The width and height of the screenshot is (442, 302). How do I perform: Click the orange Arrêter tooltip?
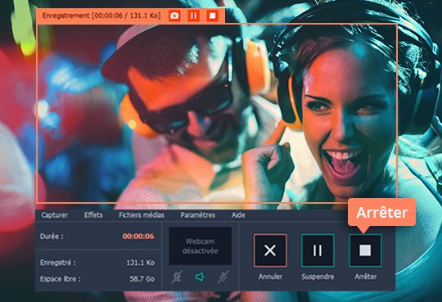point(382,213)
